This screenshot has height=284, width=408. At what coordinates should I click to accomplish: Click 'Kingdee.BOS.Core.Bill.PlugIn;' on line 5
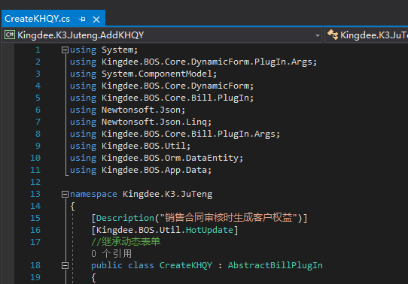click(x=178, y=98)
